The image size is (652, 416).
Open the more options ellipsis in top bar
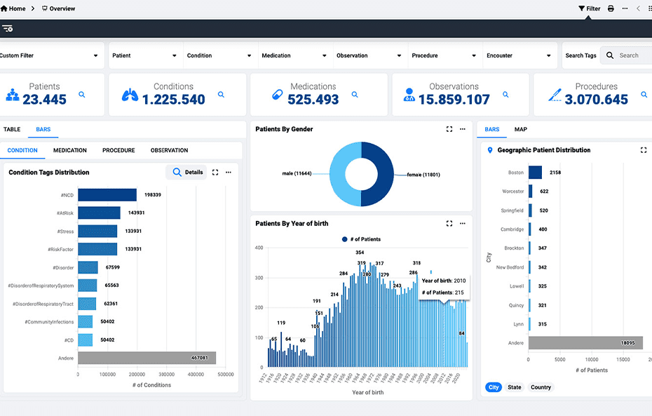point(625,8)
